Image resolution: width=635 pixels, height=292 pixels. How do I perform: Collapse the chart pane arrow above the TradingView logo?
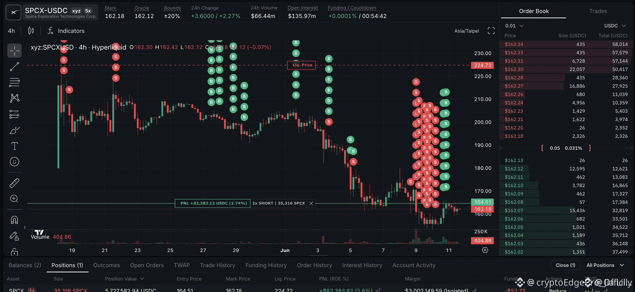click(25, 228)
